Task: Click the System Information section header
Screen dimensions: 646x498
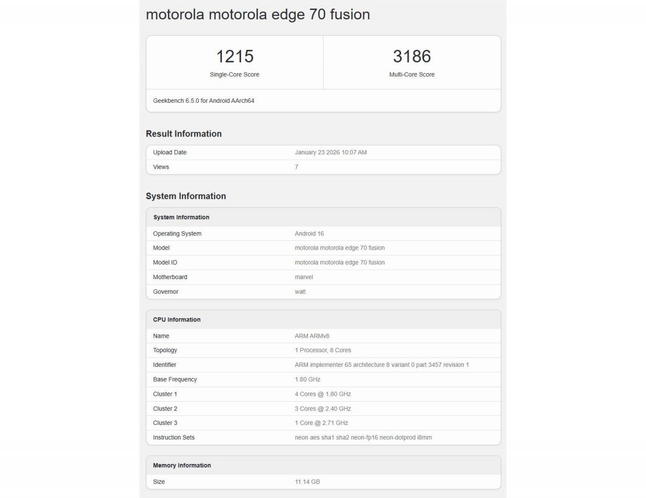Action: pos(186,196)
